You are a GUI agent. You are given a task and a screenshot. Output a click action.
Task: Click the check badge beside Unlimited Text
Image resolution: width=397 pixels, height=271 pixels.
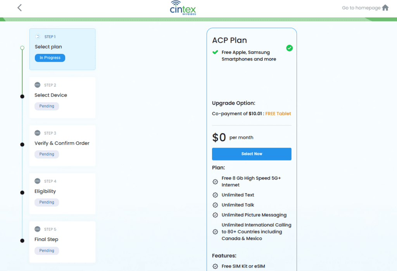pos(215,195)
